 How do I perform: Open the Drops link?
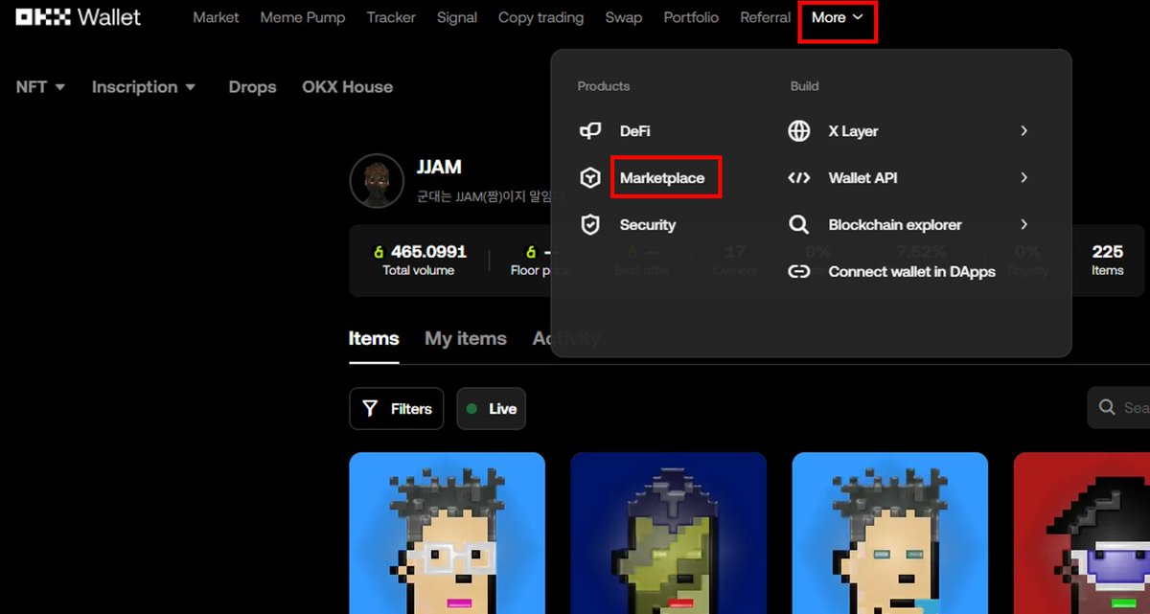pyautogui.click(x=252, y=87)
